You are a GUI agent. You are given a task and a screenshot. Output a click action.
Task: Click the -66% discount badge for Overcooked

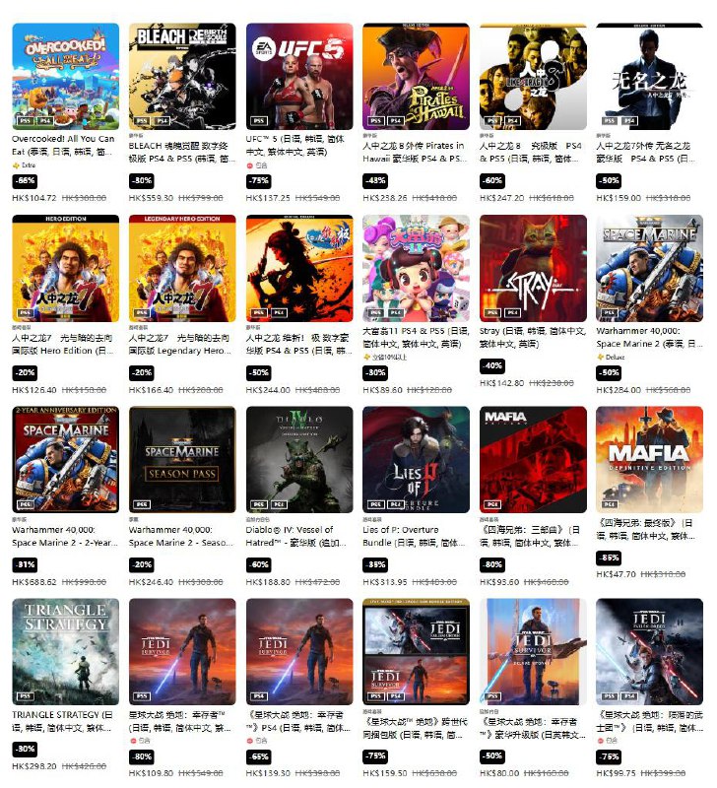[x=25, y=181]
